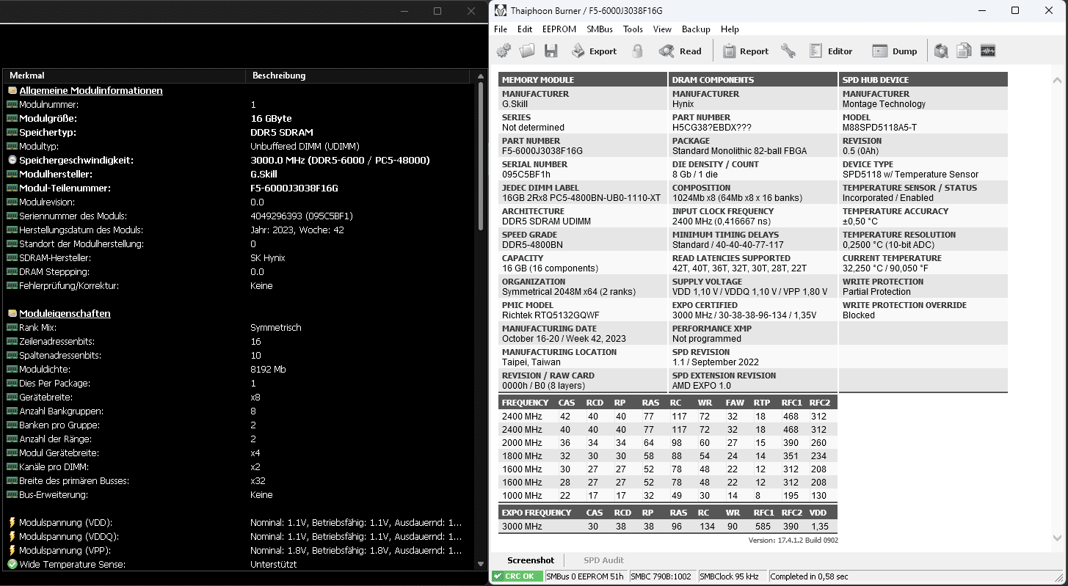Screen dimensions: 1068x586
Task: Click the Thaiphoon Burner title bar app icon
Action: [x=500, y=10]
